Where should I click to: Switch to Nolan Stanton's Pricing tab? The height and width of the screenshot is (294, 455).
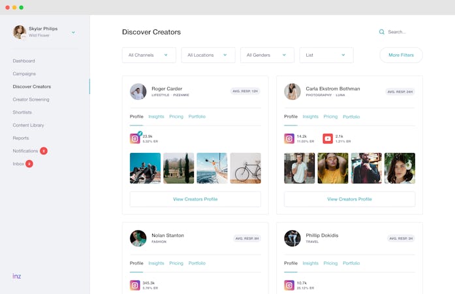pos(176,263)
